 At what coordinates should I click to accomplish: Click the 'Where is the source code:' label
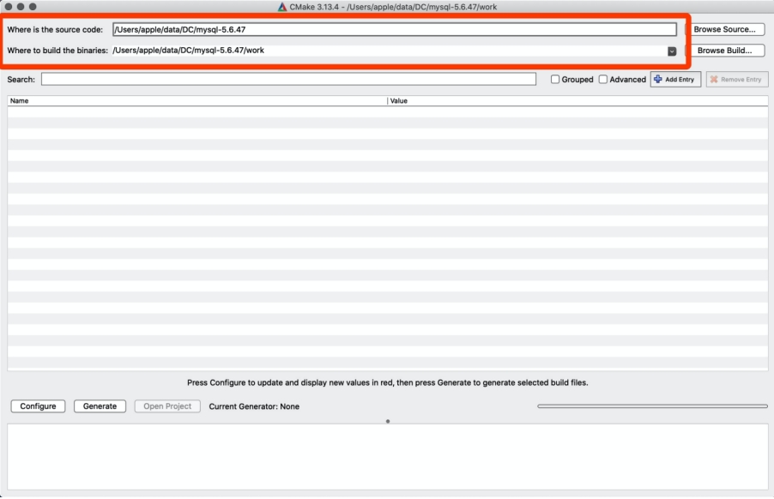[55, 30]
